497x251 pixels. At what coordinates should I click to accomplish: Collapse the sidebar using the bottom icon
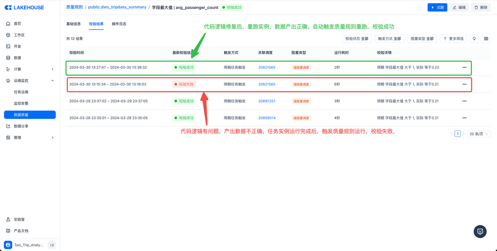coord(52,245)
